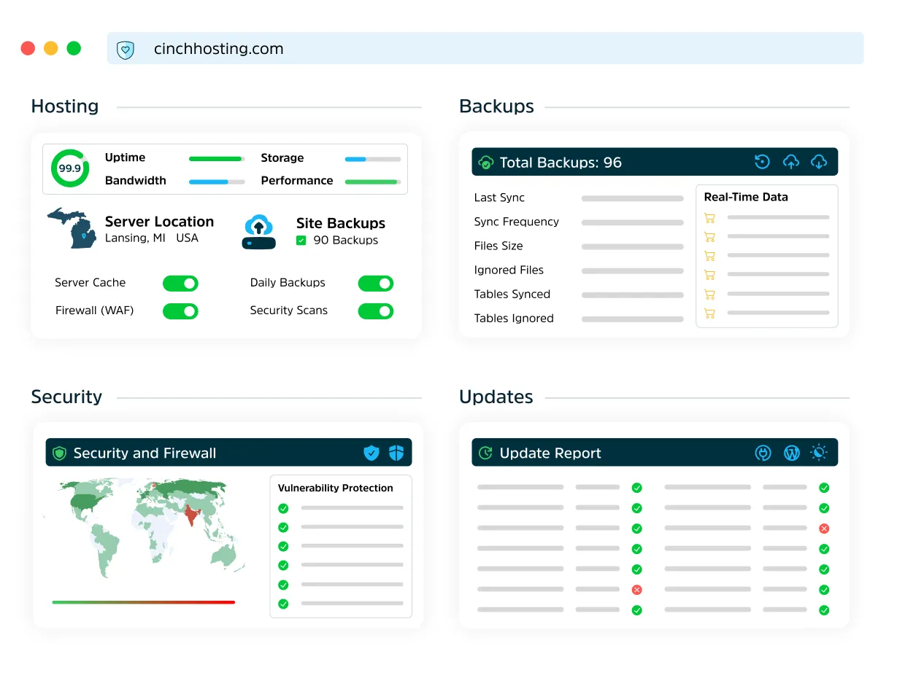
Task: Click the green-to-red threat gradient bar
Action: 144,602
